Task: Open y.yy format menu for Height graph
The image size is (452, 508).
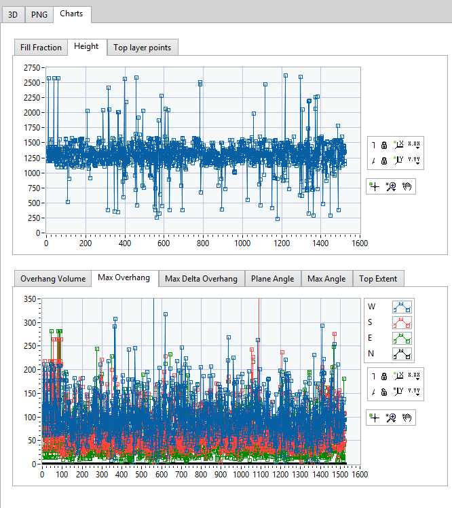Action: [414, 160]
